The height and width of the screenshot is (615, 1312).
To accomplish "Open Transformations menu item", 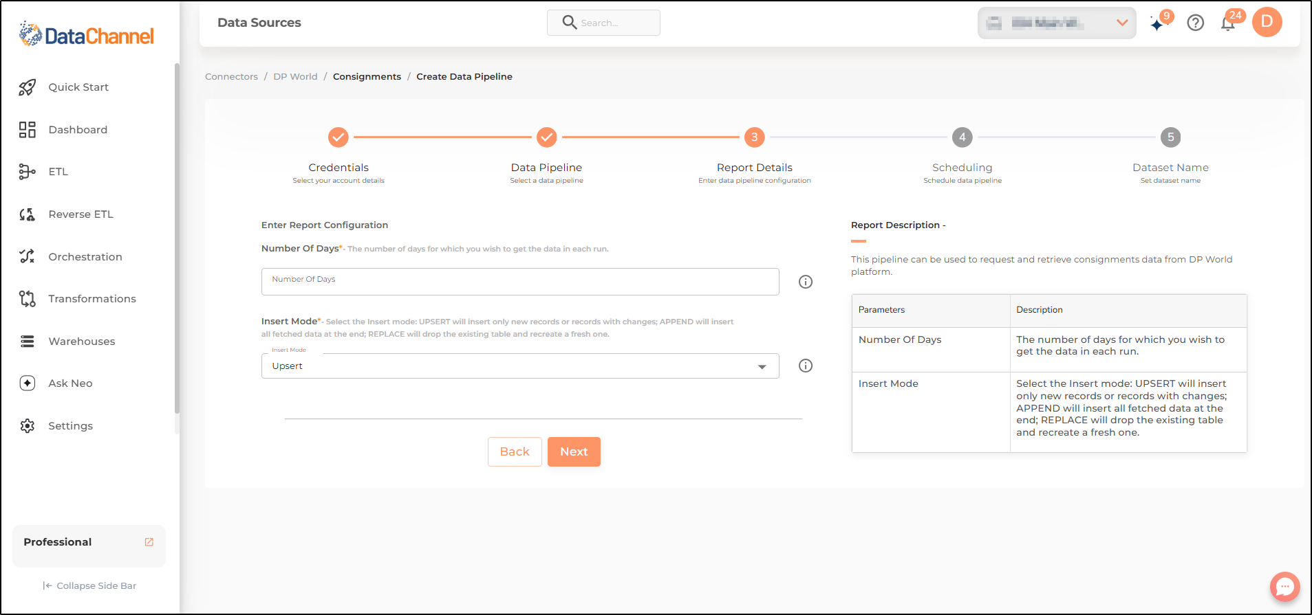I will point(92,299).
